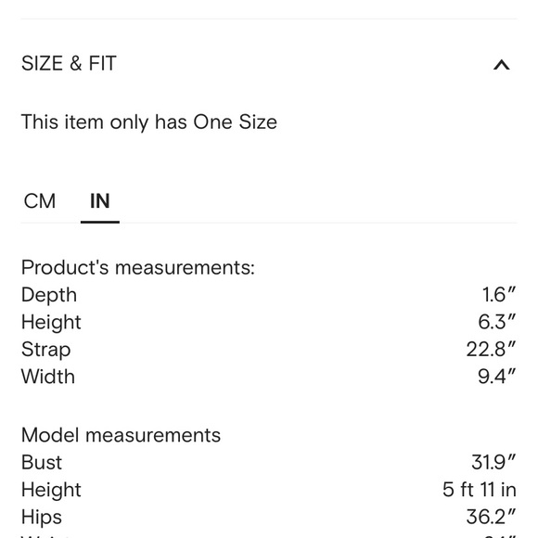Screen dimensions: 538x538
Task: Click the 36.2″ hips value
Action: tap(491, 517)
